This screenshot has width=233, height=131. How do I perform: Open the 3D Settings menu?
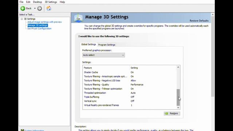51,2
